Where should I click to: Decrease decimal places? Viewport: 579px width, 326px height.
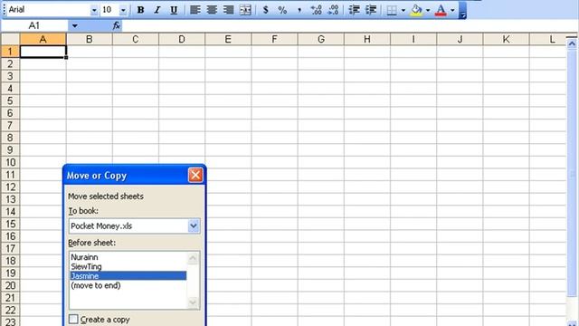coord(333,10)
